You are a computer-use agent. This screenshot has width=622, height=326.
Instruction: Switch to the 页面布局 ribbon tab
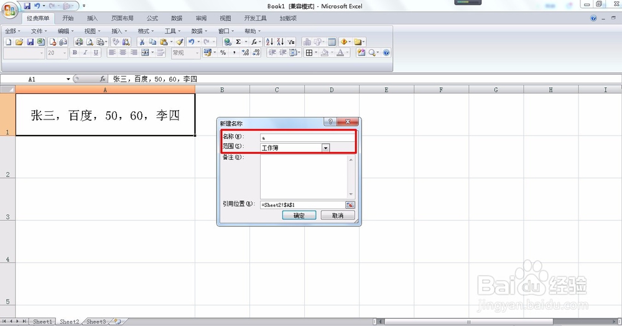point(122,18)
